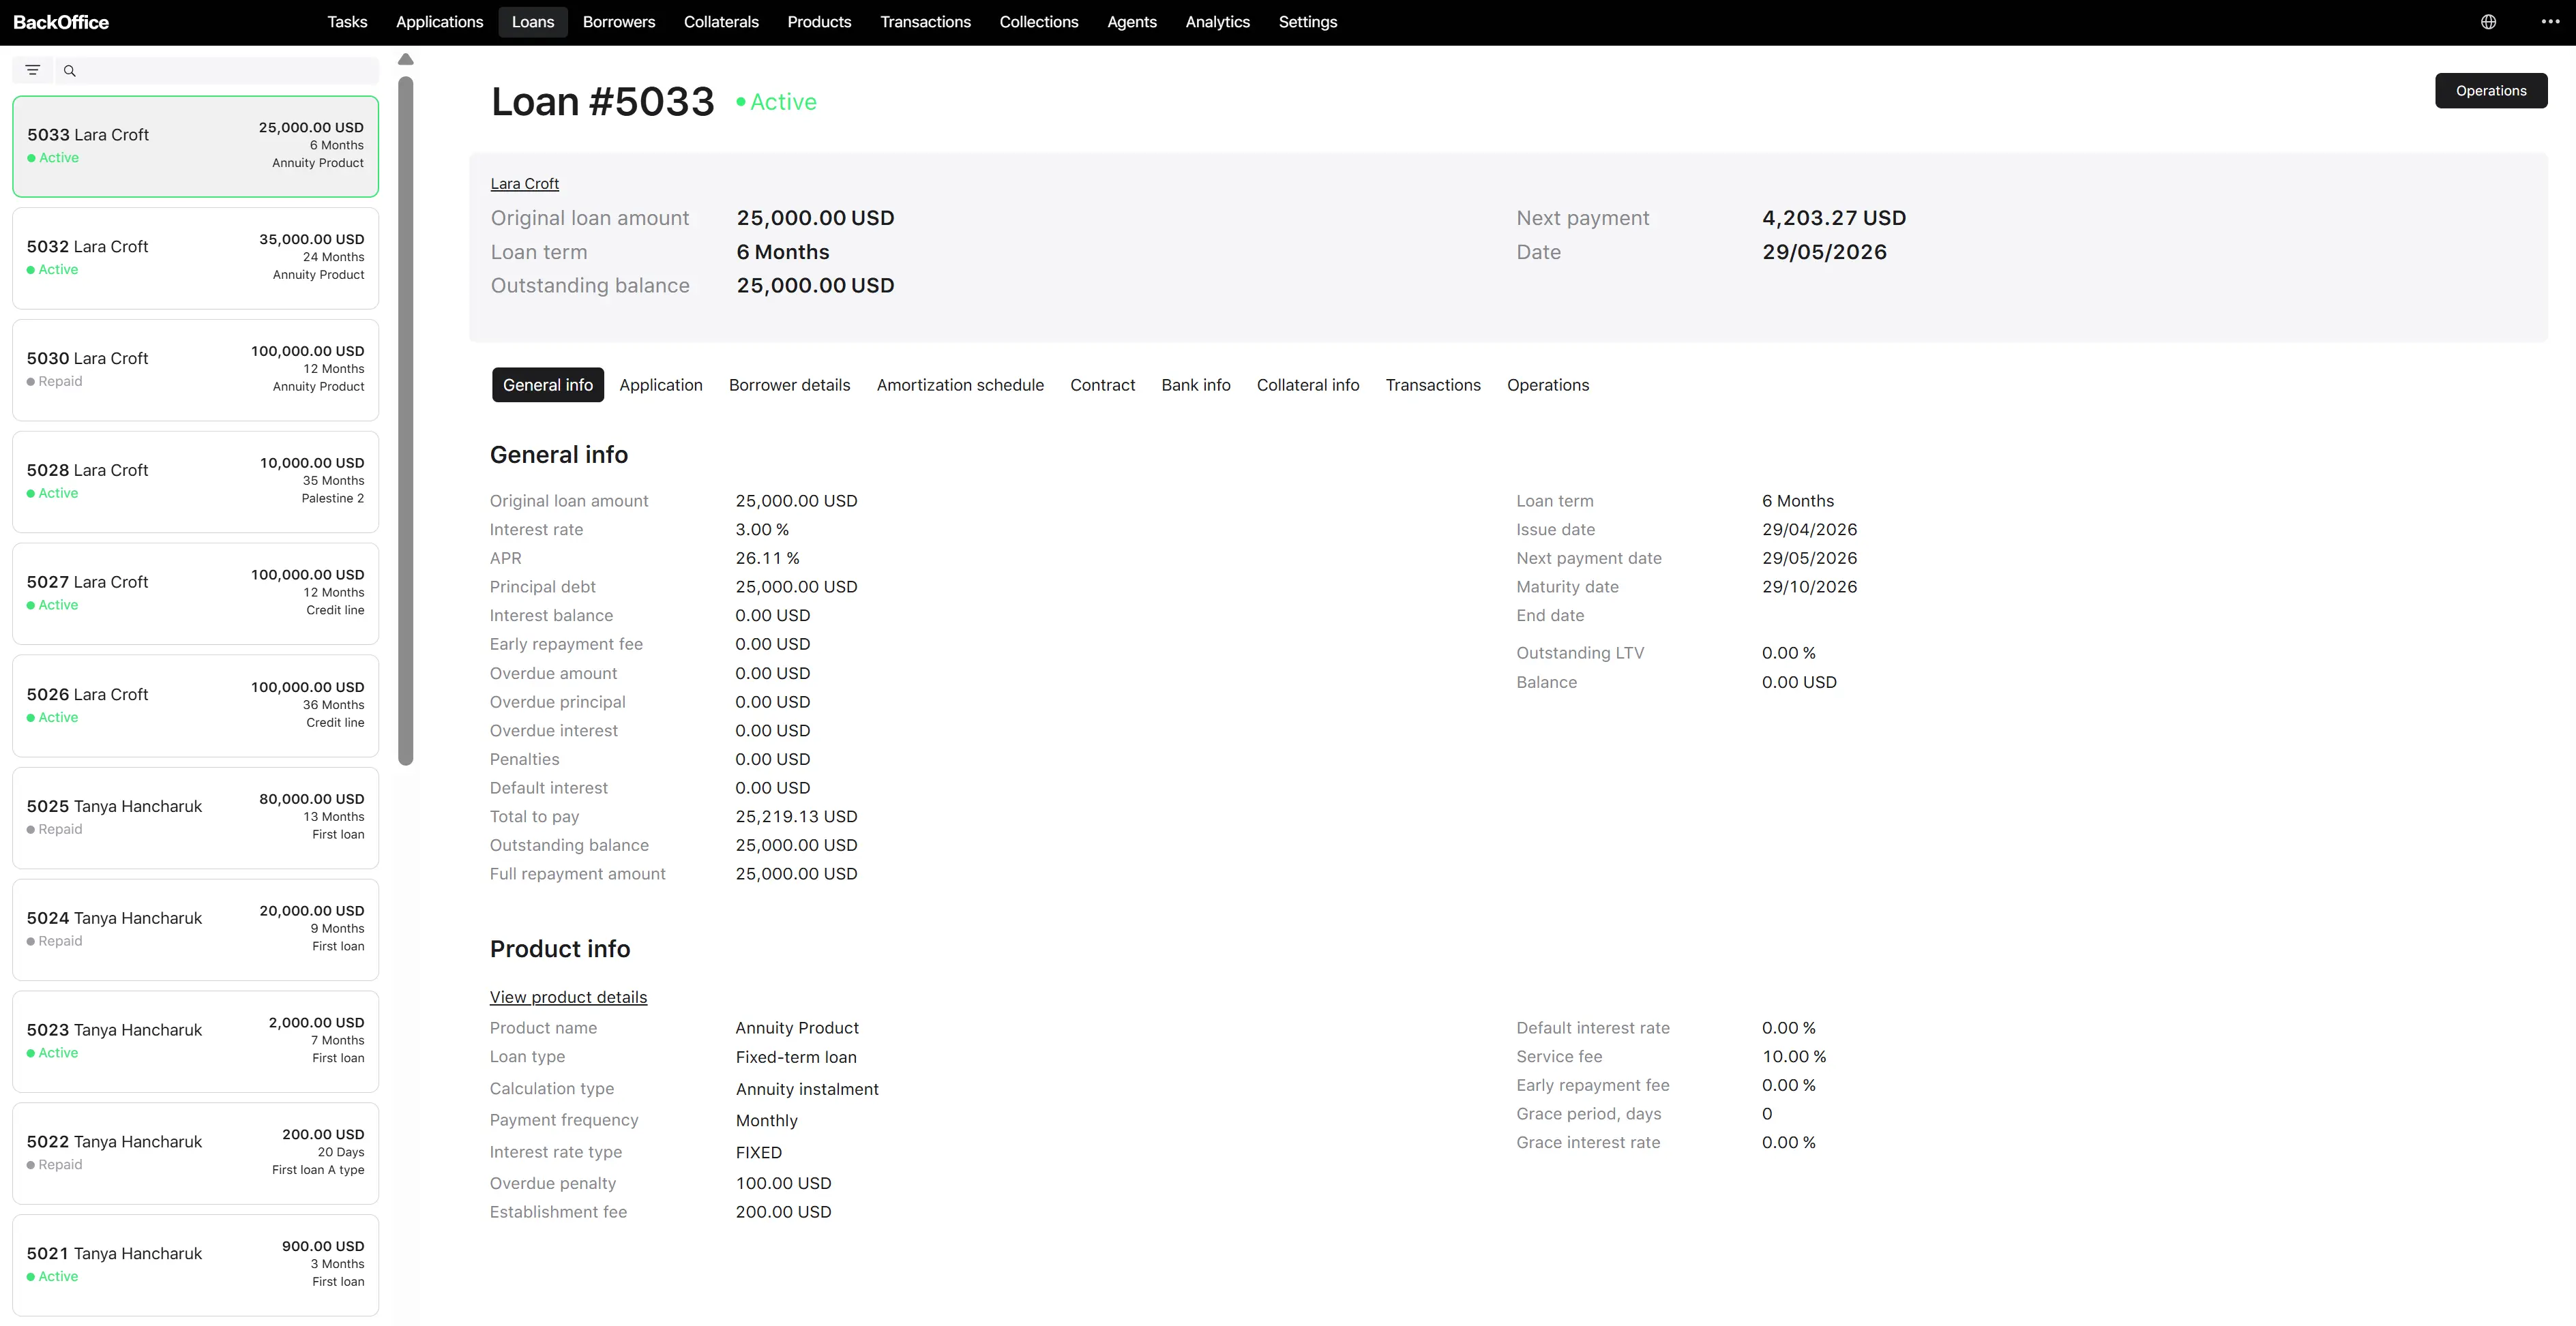Image resolution: width=2576 pixels, height=1326 pixels.
Task: Select the Transactions loan tab
Action: 1432,385
